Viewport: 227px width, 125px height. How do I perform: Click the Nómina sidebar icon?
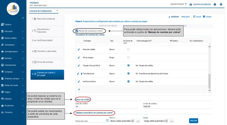[x=2, y=58]
